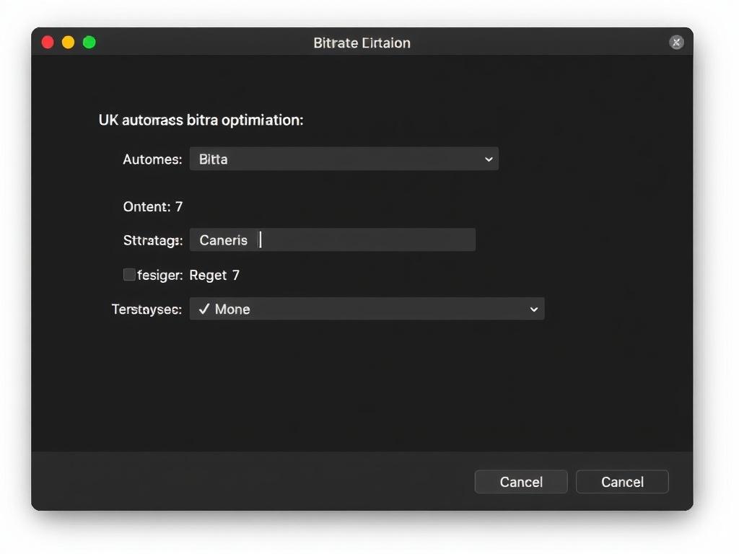Click the UK autorrass bitra optimiation heading
This screenshot has width=739, height=554.
(201, 120)
